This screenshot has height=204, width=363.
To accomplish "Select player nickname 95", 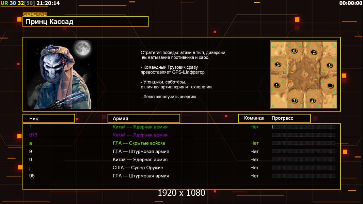I will 32,176.
